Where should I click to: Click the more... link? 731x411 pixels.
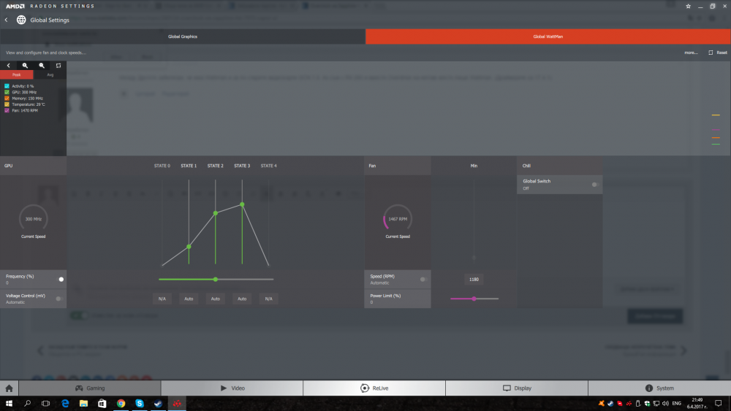click(691, 53)
